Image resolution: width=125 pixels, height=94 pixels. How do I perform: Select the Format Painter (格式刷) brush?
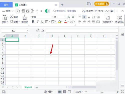25,19
